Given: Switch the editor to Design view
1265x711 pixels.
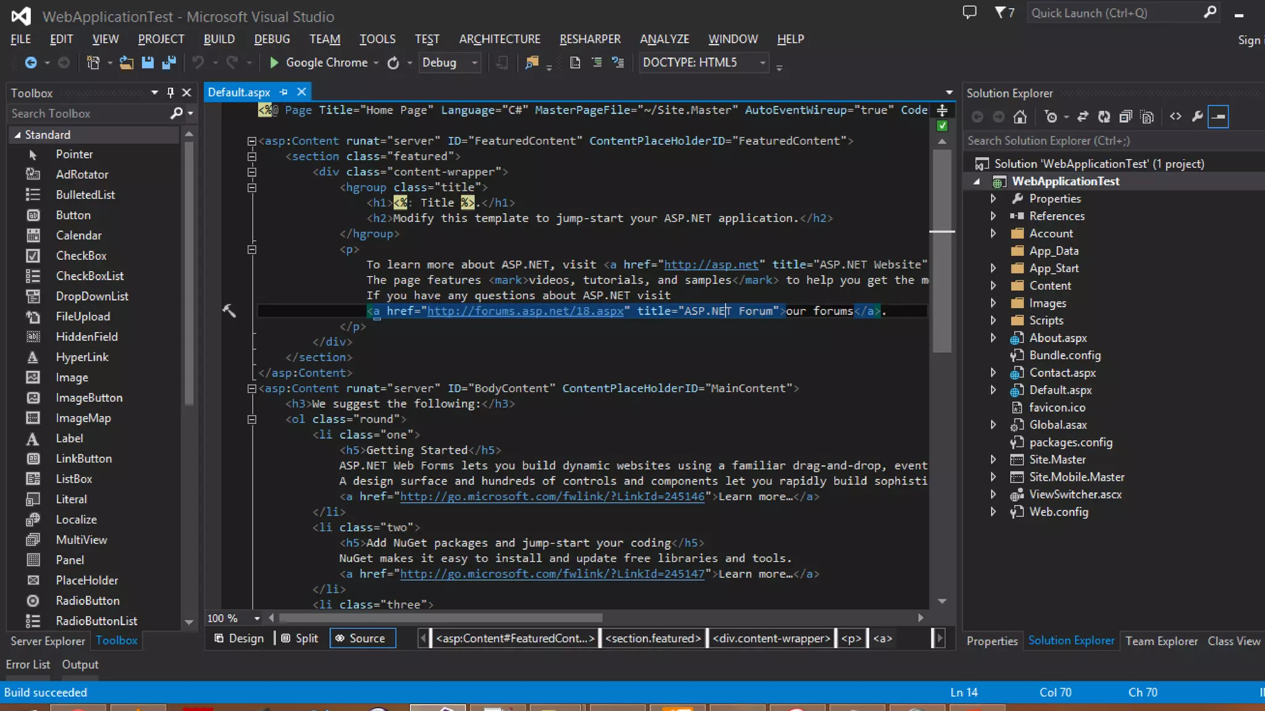Looking at the screenshot, I should click(x=238, y=638).
